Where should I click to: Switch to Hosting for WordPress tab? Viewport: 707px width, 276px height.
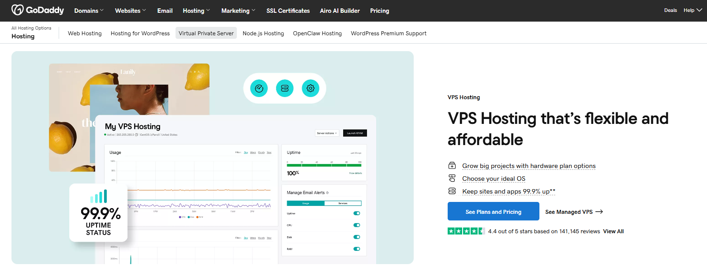[x=140, y=33]
